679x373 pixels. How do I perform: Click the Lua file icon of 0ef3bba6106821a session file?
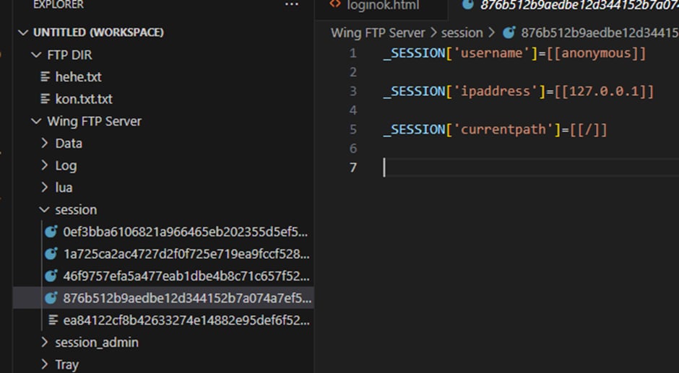[51, 232]
